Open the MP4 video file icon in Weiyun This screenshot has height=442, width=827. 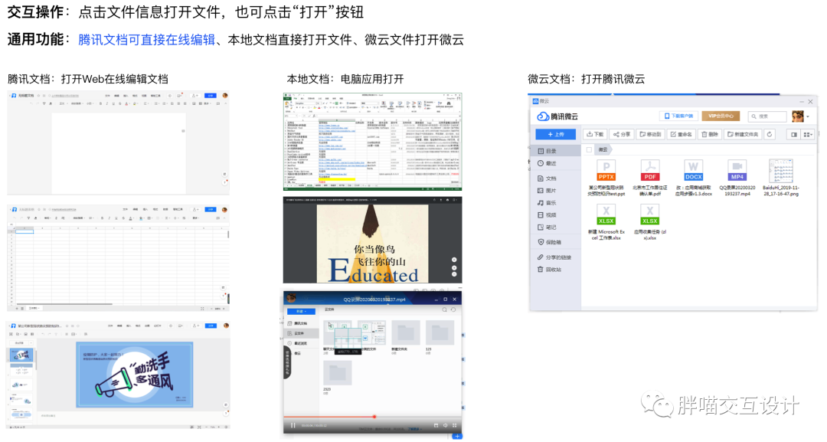737,171
